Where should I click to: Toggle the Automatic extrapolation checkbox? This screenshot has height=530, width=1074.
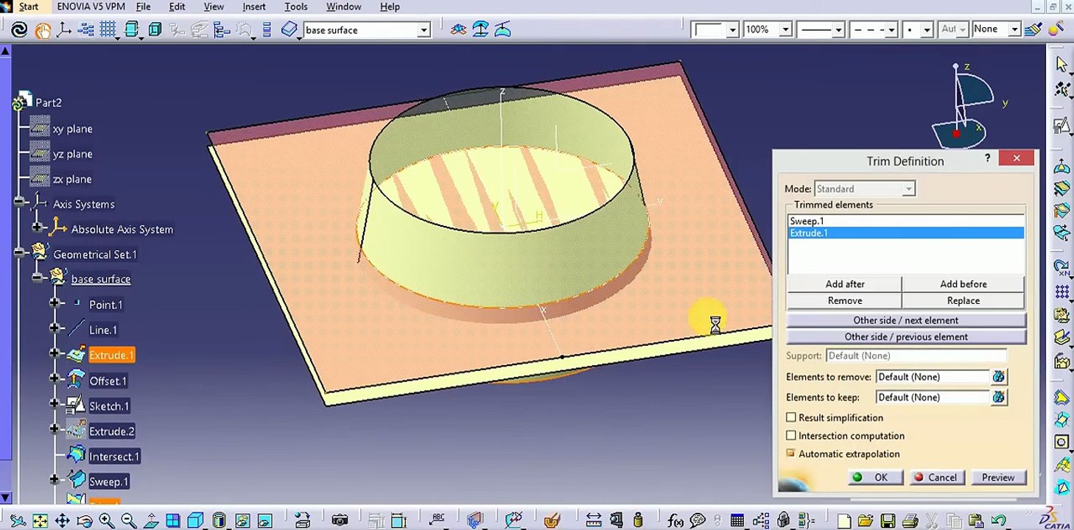click(791, 453)
